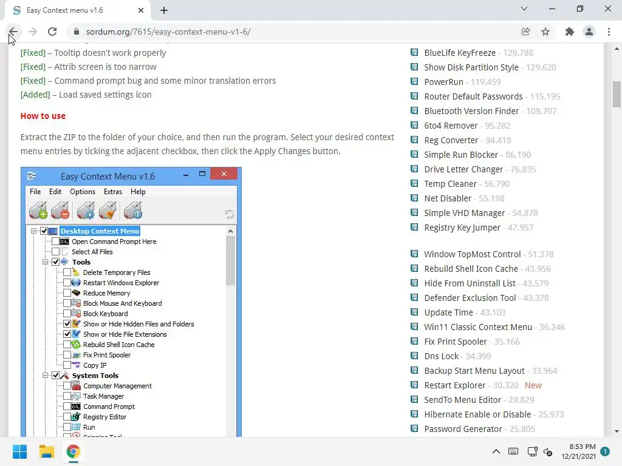Click the page icon beside Dns Lock
The image size is (622, 466).
(x=414, y=356)
